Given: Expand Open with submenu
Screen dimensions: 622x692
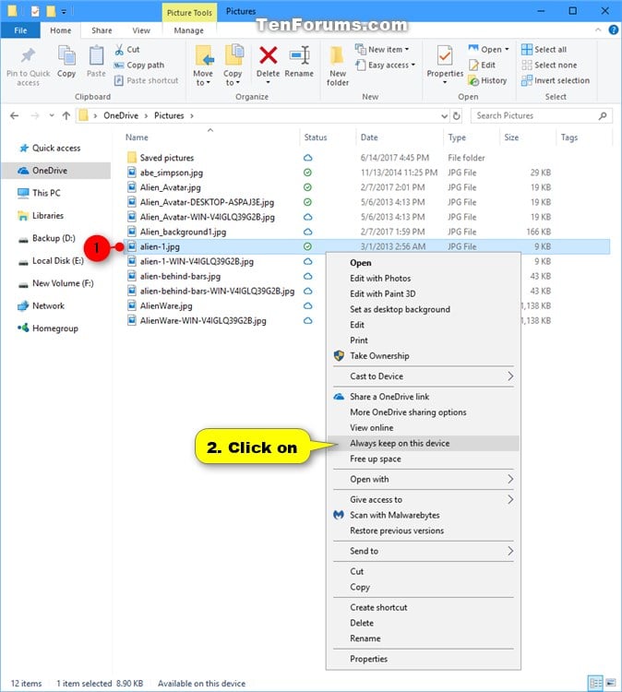Looking at the screenshot, I should pos(510,479).
